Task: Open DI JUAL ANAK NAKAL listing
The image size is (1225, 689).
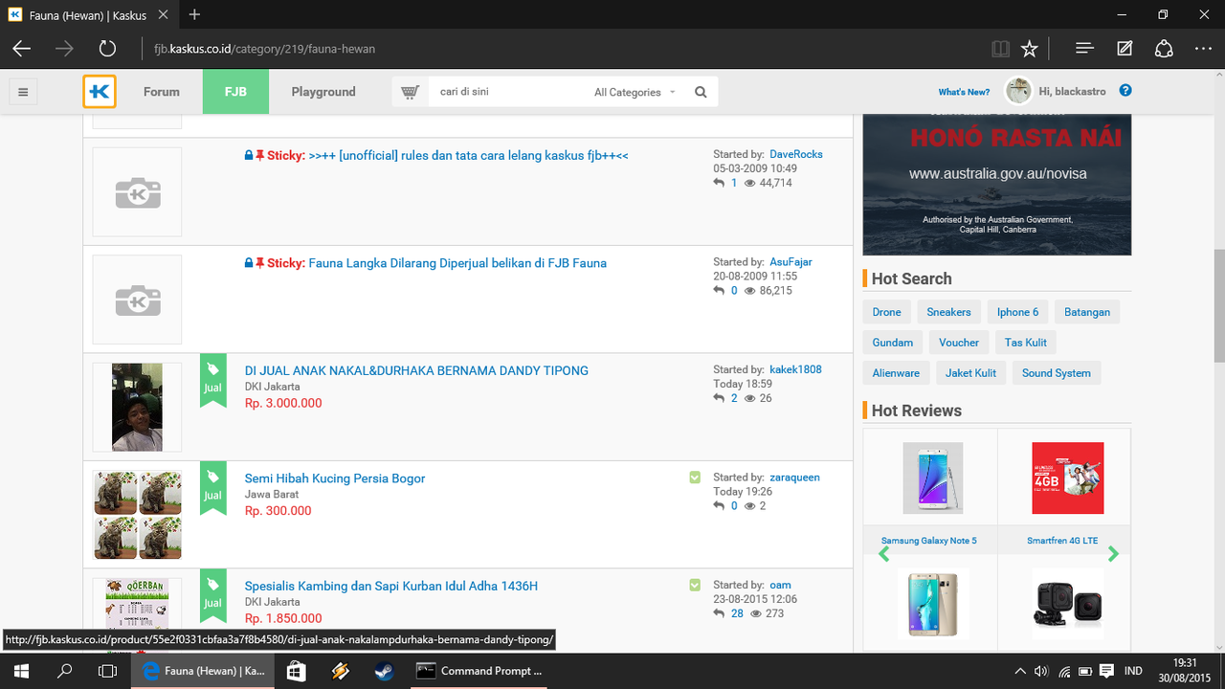Action: 416,370
